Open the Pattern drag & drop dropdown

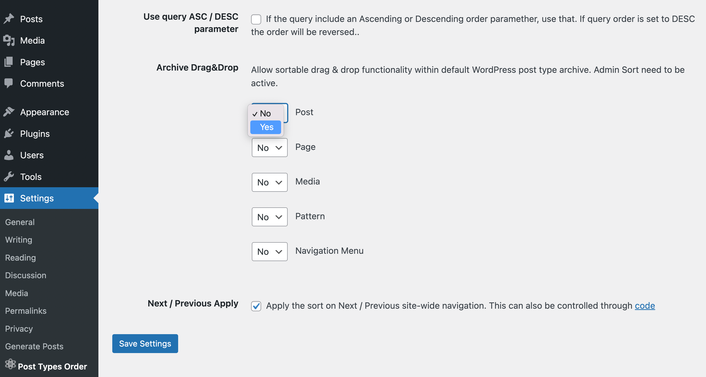269,217
